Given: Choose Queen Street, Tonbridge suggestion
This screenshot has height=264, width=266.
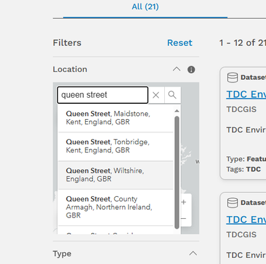Looking at the screenshot, I should 116,146.
